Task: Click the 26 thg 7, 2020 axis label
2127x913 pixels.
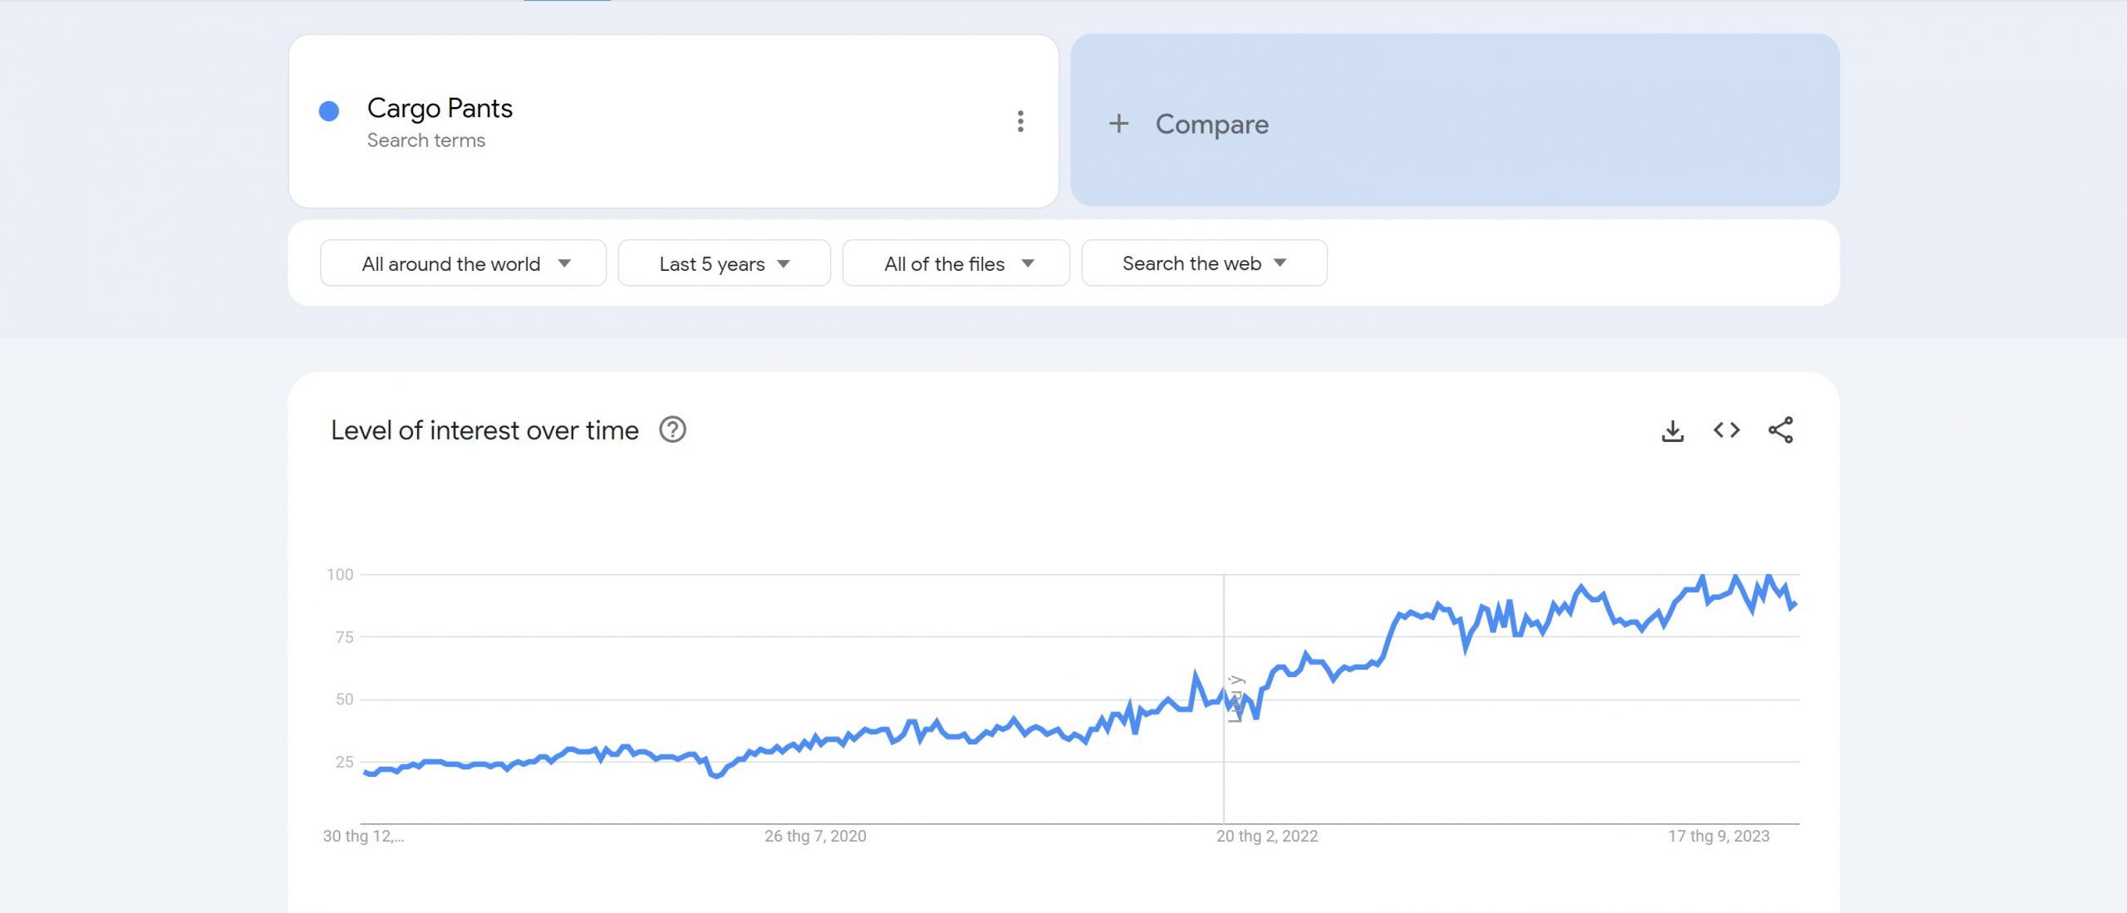Action: [x=815, y=837]
